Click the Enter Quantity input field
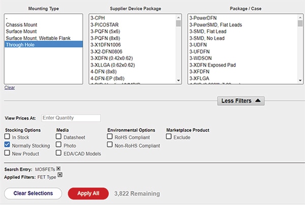The width and height of the screenshot is (305, 205). coord(71,118)
